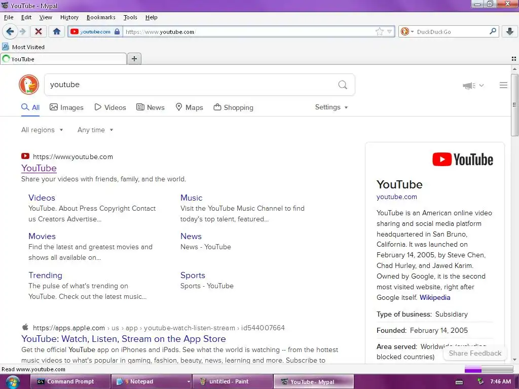
Task: Open the URL history dropdown arrow
Action: pyautogui.click(x=390, y=32)
